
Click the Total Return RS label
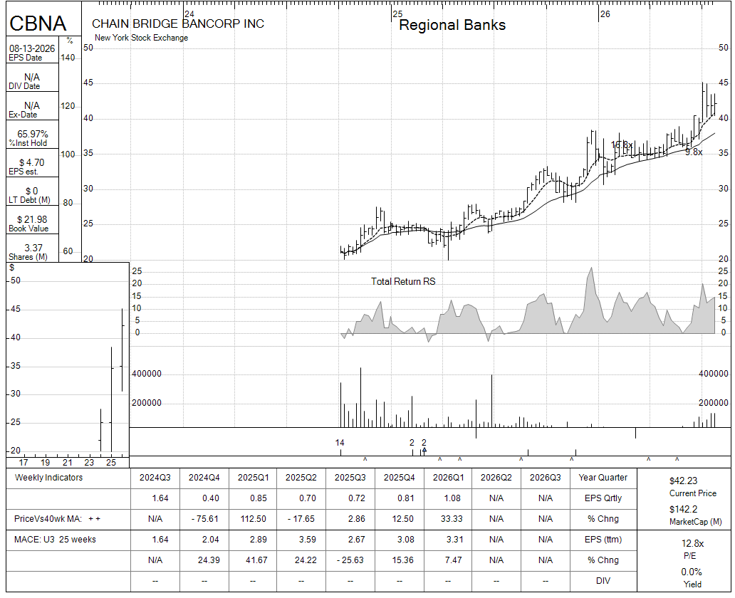click(x=403, y=281)
